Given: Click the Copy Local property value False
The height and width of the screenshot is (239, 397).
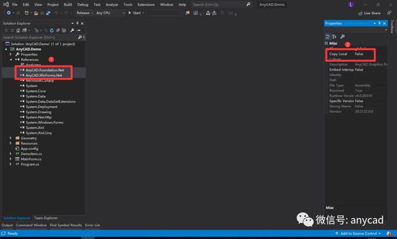Looking at the screenshot, I should click(x=359, y=54).
